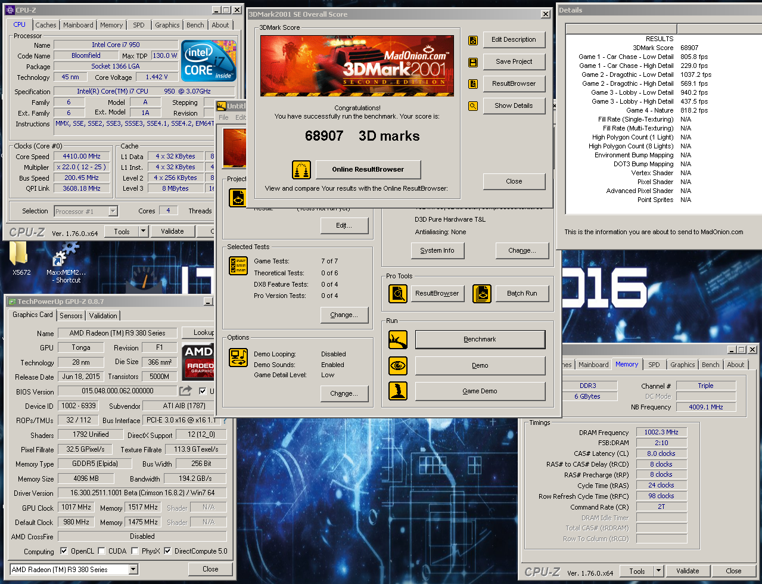Image resolution: width=762 pixels, height=584 pixels.
Task: Open the Tools dropdown arrow in top CPU-Z
Action: point(143,232)
